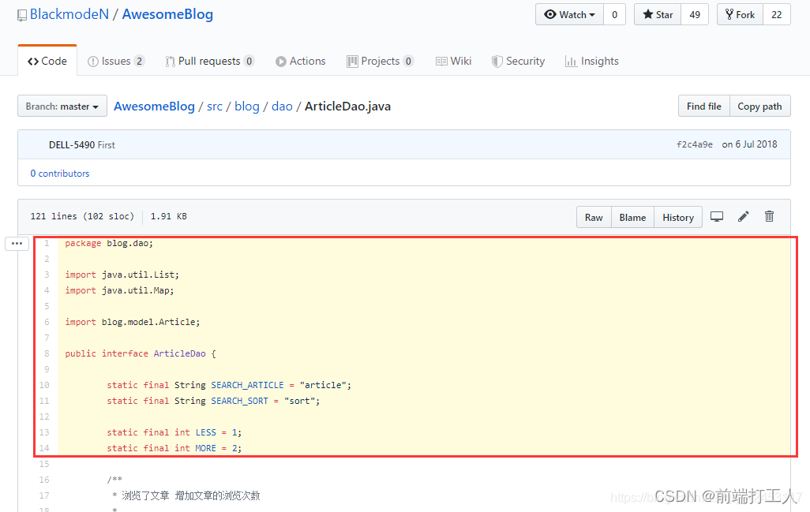Click the DELL-5490 author name
Image resolution: width=810 pixels, height=512 pixels.
point(72,145)
